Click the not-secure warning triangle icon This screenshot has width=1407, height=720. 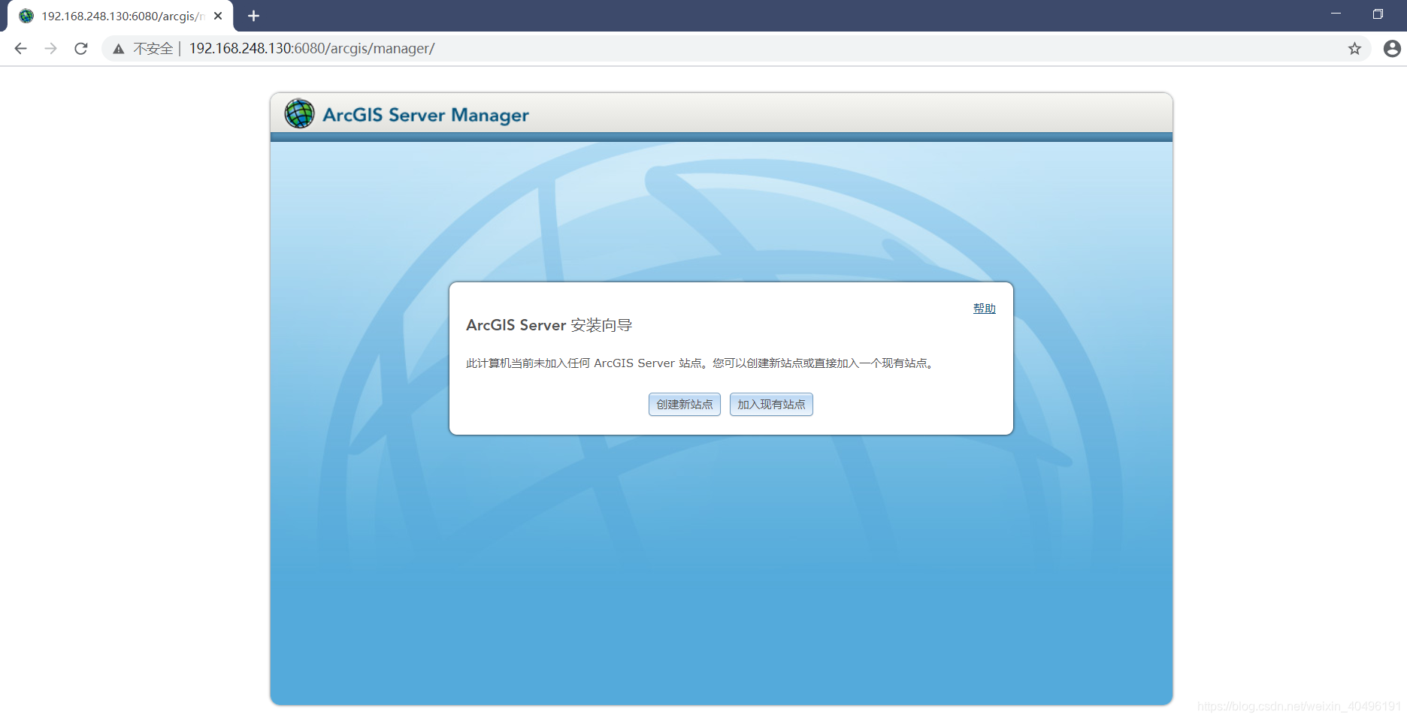coord(119,49)
